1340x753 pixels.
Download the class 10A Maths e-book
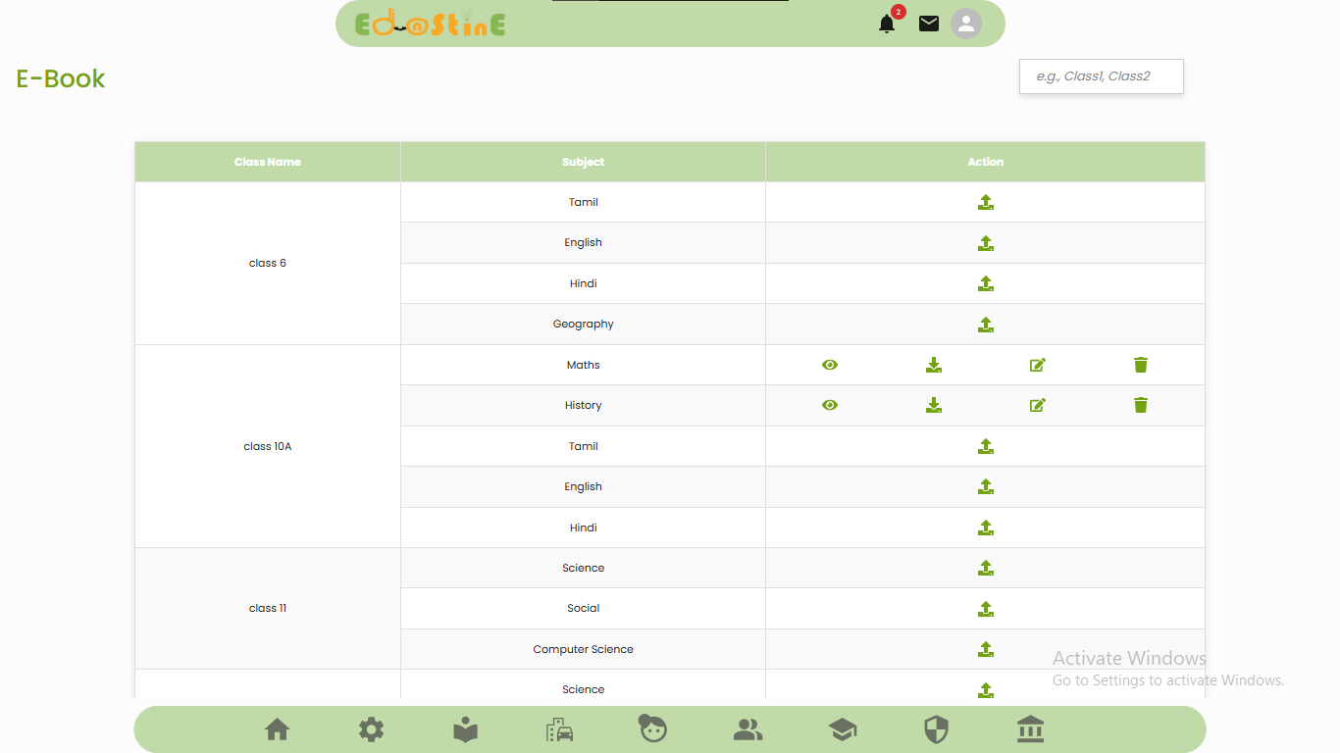933,365
